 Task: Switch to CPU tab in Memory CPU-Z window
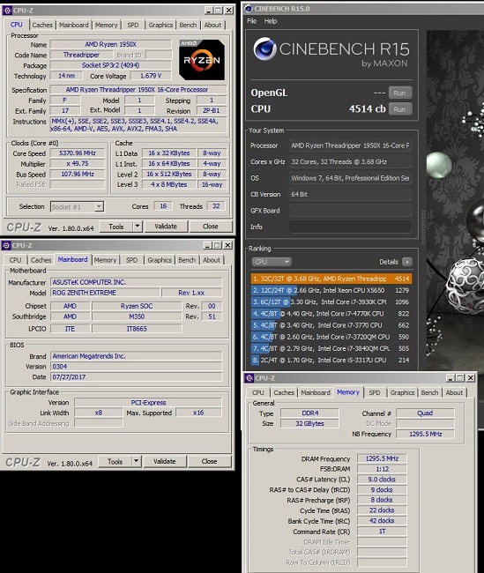(x=258, y=392)
